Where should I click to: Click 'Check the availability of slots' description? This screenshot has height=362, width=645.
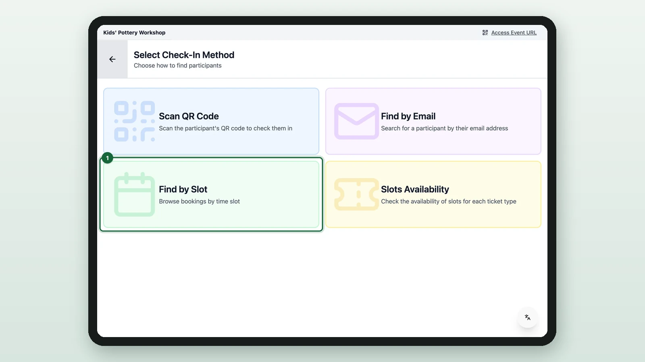click(448, 202)
